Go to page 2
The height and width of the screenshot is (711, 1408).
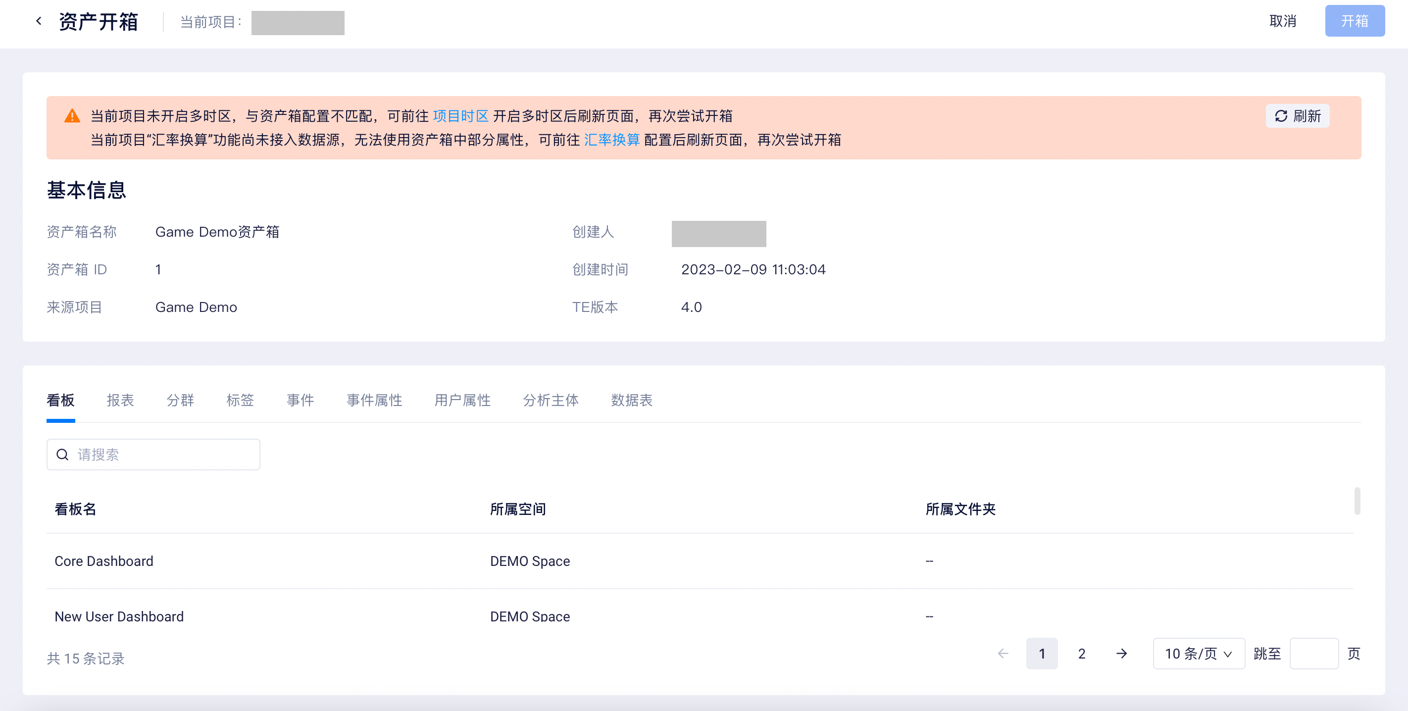(x=1082, y=654)
